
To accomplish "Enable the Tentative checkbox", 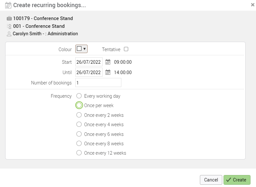I will (x=126, y=49).
